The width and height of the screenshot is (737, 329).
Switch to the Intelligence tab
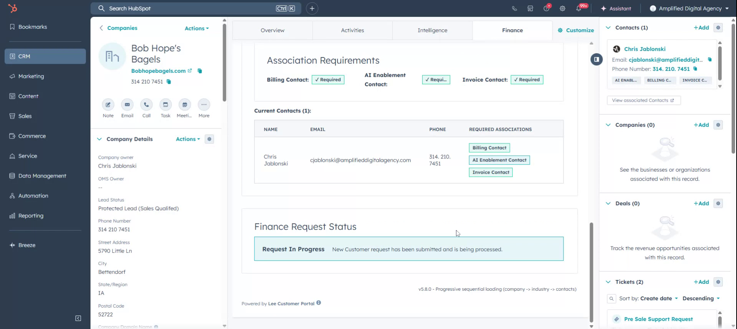432,30
